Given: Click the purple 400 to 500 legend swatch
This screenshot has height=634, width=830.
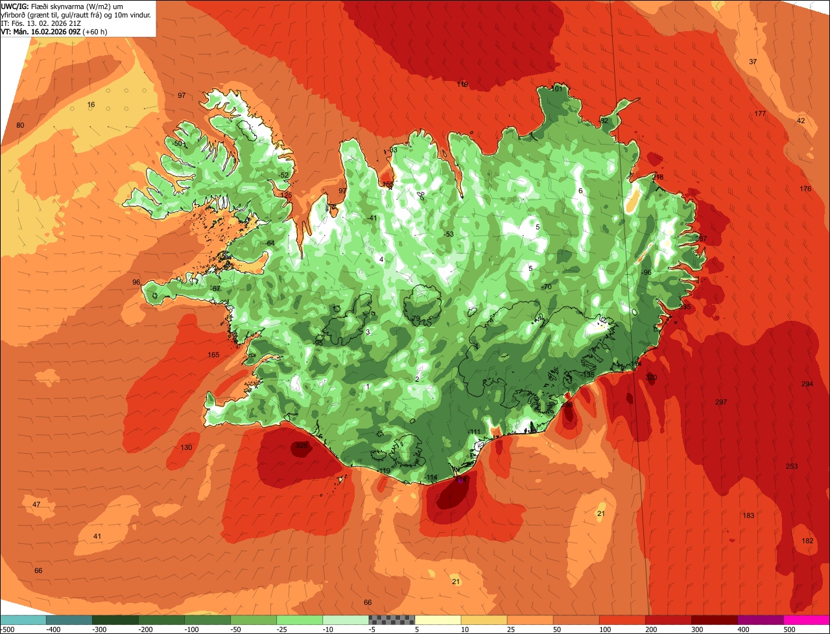Looking at the screenshot, I should click(x=761, y=620).
